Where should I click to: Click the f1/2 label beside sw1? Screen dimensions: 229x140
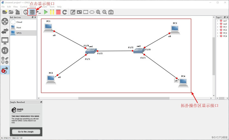[x=100, y=53]
